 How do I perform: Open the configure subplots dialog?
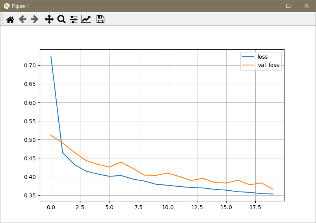tap(74, 20)
